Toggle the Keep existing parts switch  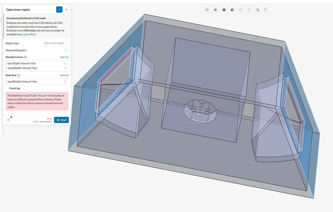[x=65, y=50]
